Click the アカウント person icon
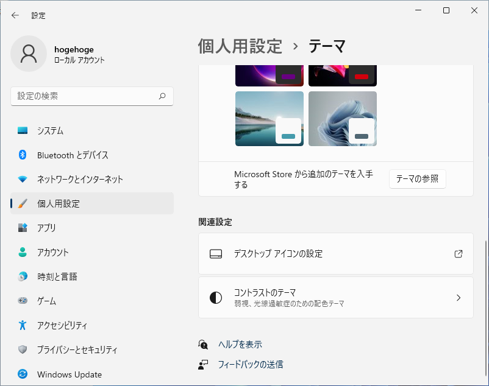 [23, 252]
